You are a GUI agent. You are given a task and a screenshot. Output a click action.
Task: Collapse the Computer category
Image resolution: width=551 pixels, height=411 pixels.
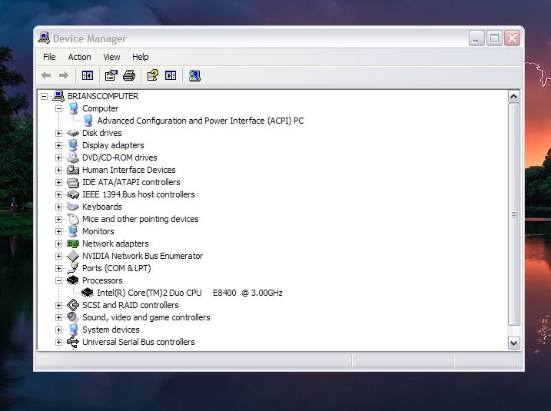click(58, 108)
